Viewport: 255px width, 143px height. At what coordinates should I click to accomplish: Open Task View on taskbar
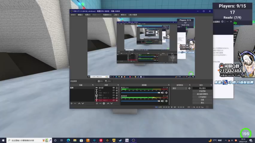click(62, 140)
